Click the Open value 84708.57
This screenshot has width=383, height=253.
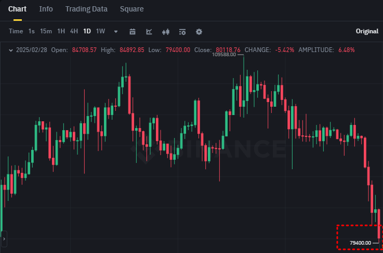pyautogui.click(x=84, y=50)
